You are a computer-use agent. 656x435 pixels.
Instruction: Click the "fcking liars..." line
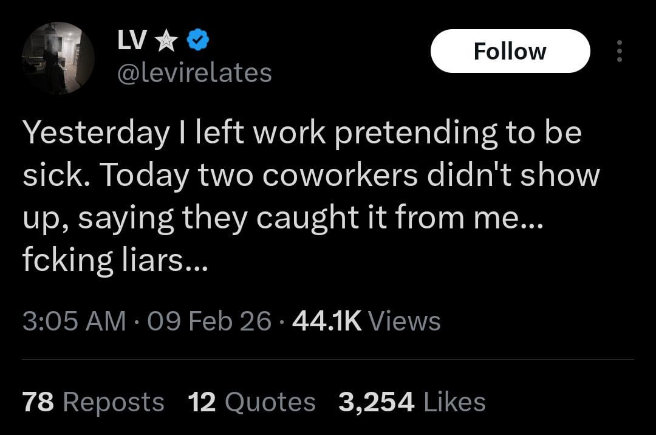pos(115,259)
